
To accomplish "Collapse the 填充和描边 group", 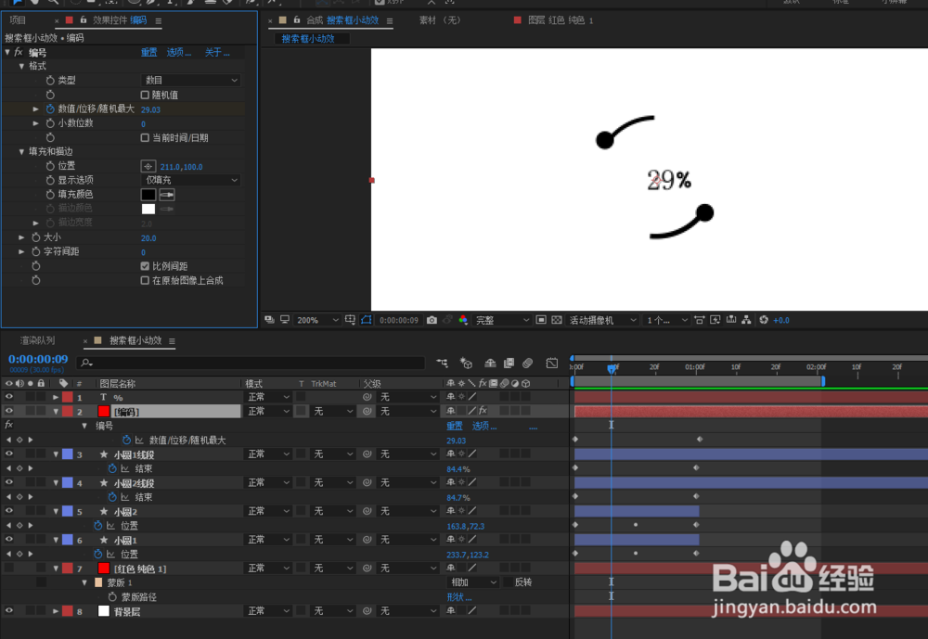I will click(x=22, y=151).
